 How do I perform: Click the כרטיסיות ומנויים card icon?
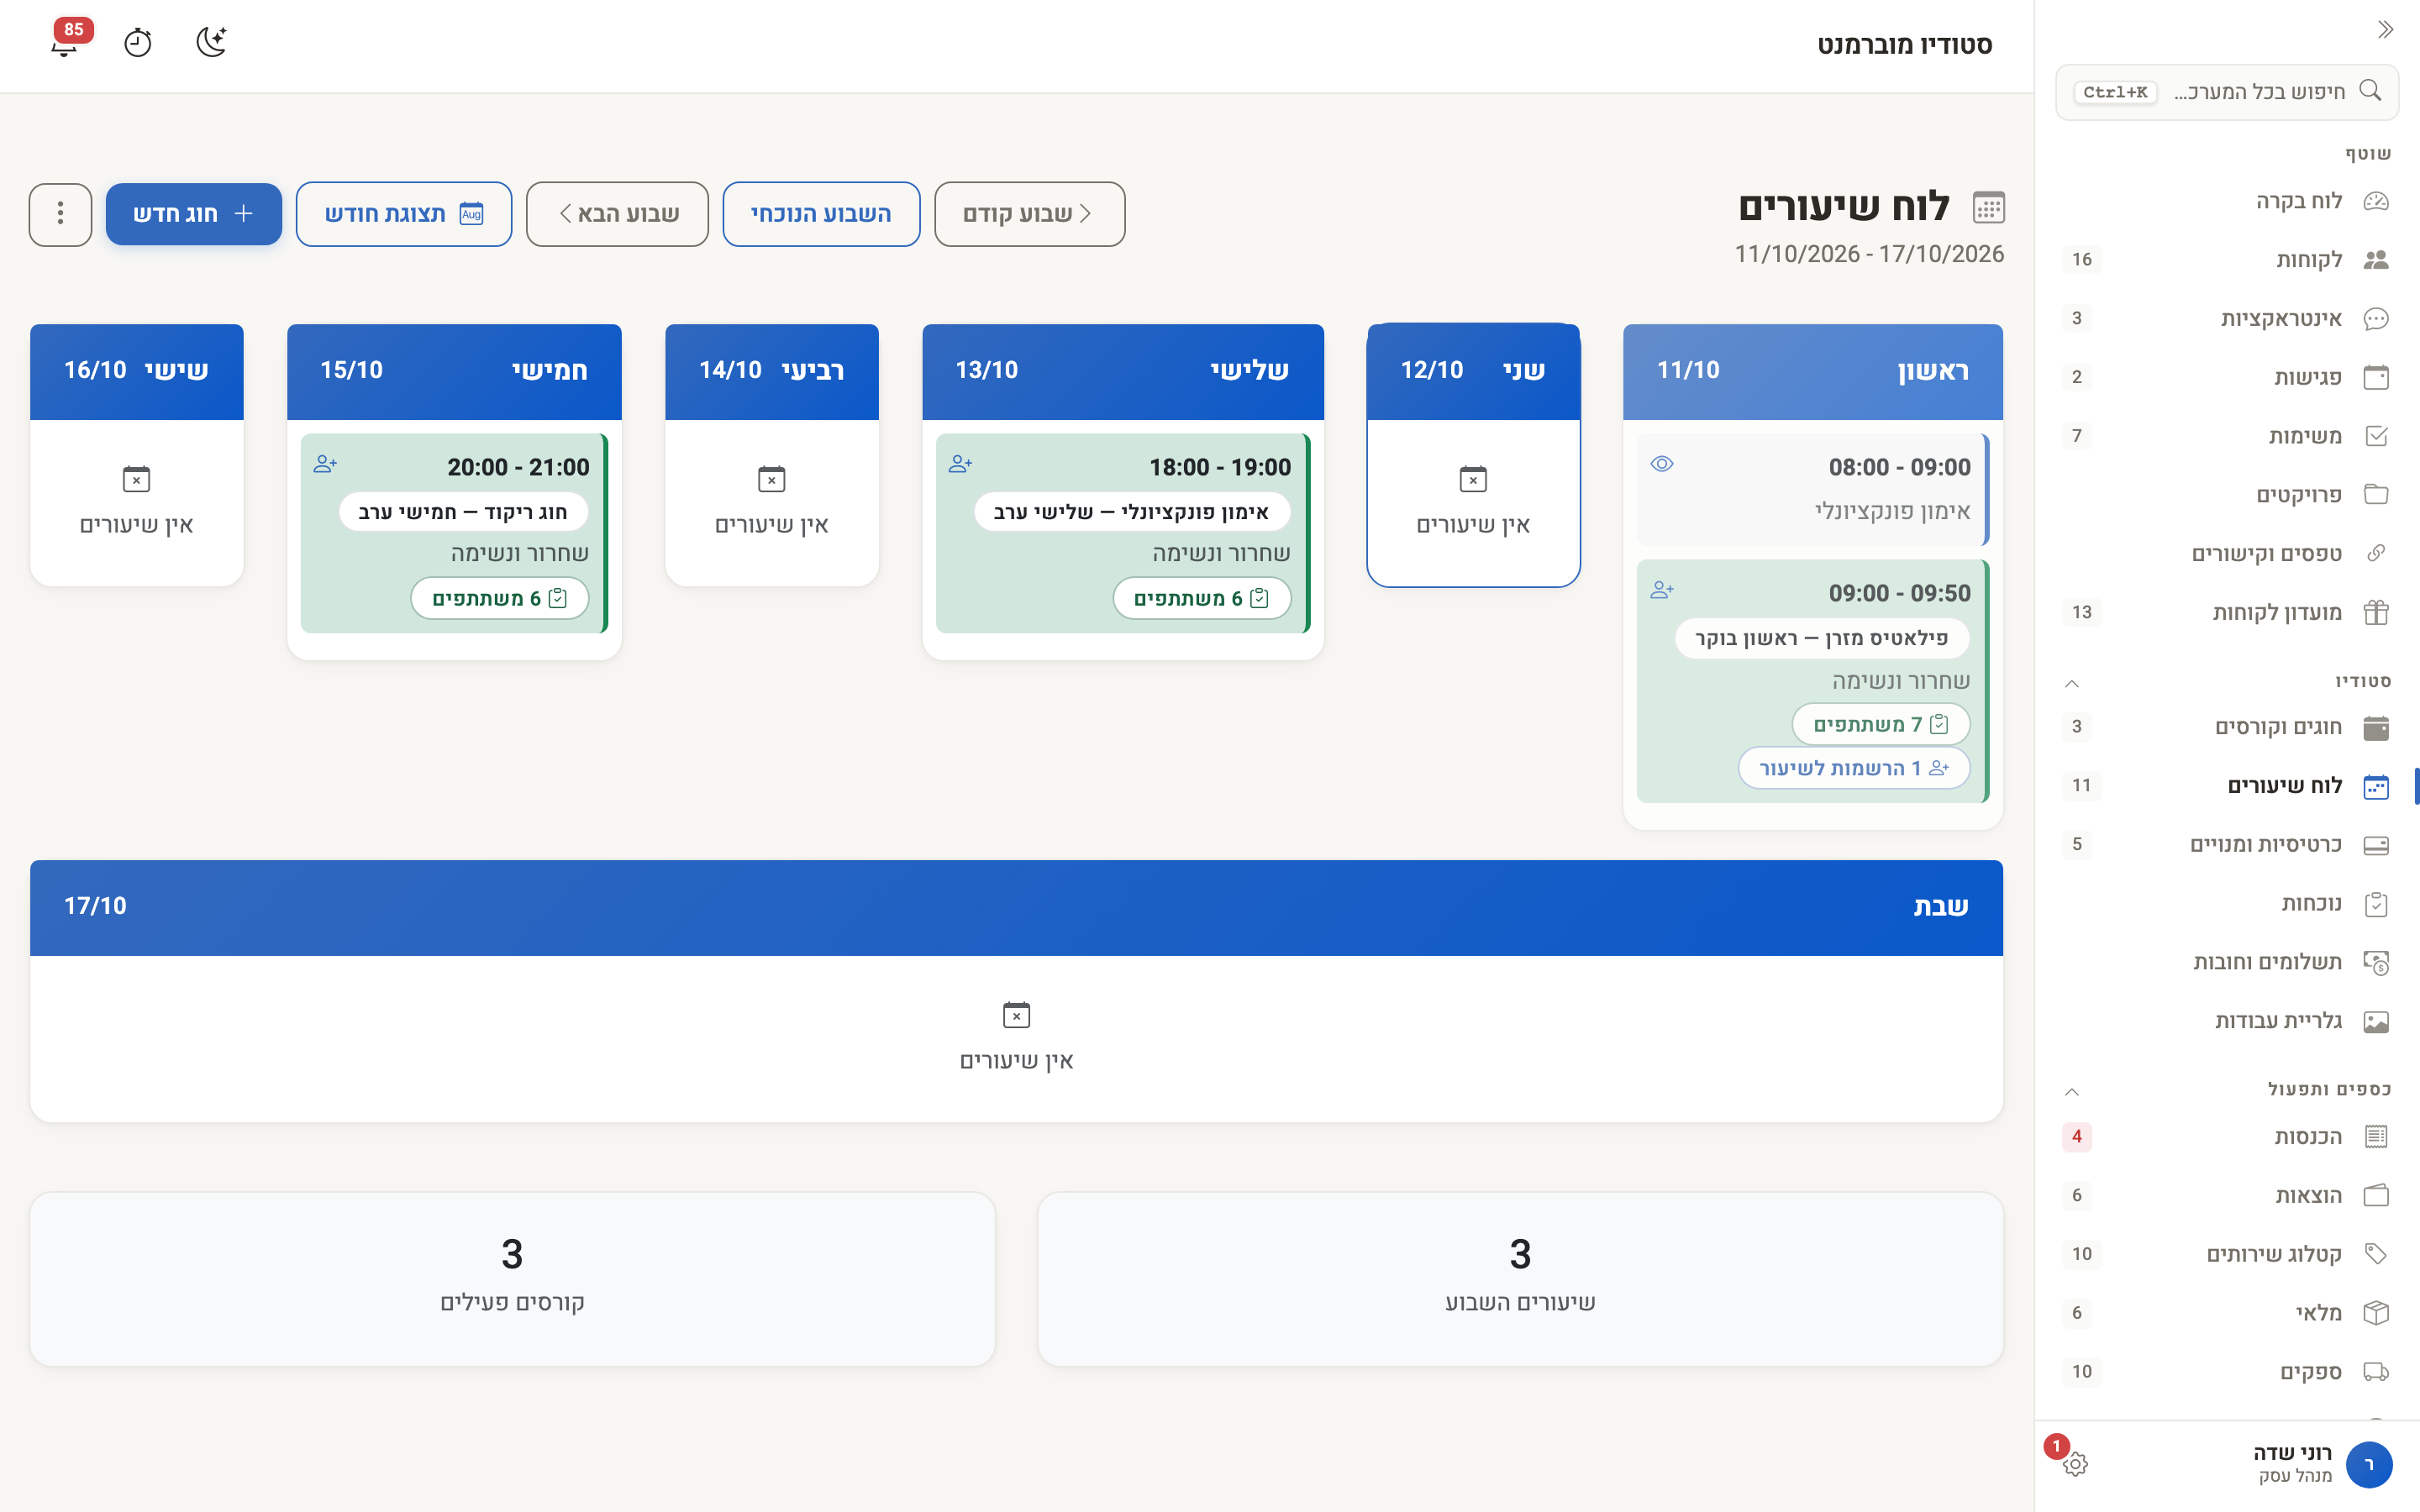click(x=2376, y=845)
